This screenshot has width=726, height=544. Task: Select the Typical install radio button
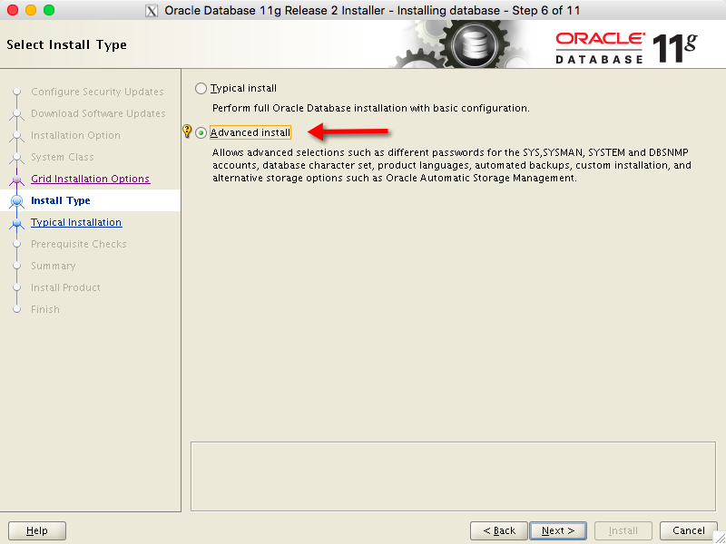pyautogui.click(x=201, y=89)
